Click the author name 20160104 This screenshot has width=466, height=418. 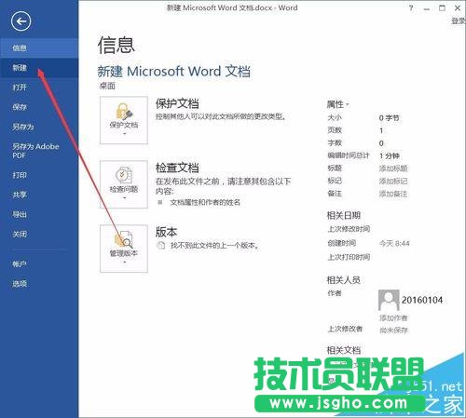(422, 300)
